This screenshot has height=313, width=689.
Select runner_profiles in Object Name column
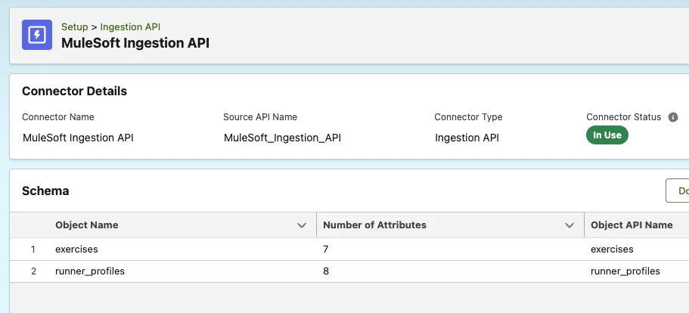(x=90, y=271)
